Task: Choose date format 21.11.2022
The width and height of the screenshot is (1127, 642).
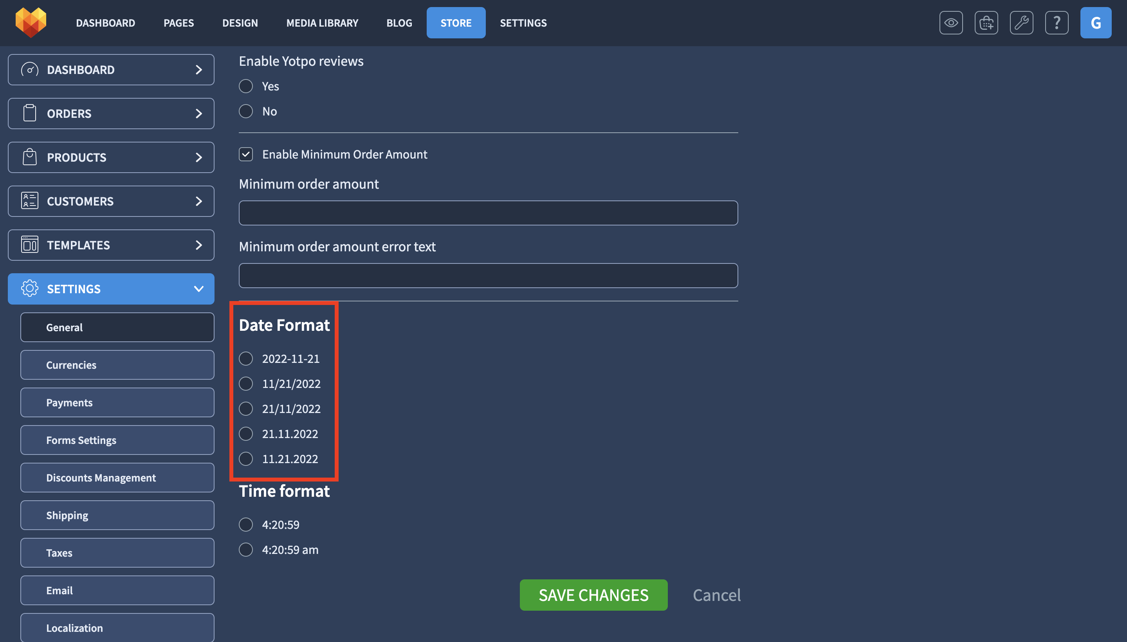Action: pyautogui.click(x=246, y=434)
